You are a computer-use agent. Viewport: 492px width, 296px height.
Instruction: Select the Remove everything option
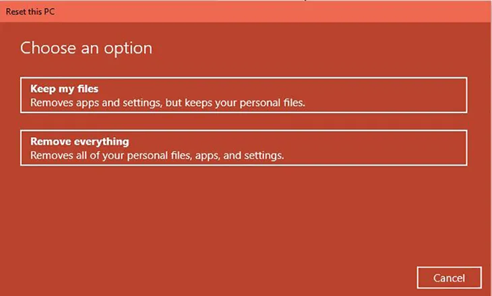(x=243, y=147)
